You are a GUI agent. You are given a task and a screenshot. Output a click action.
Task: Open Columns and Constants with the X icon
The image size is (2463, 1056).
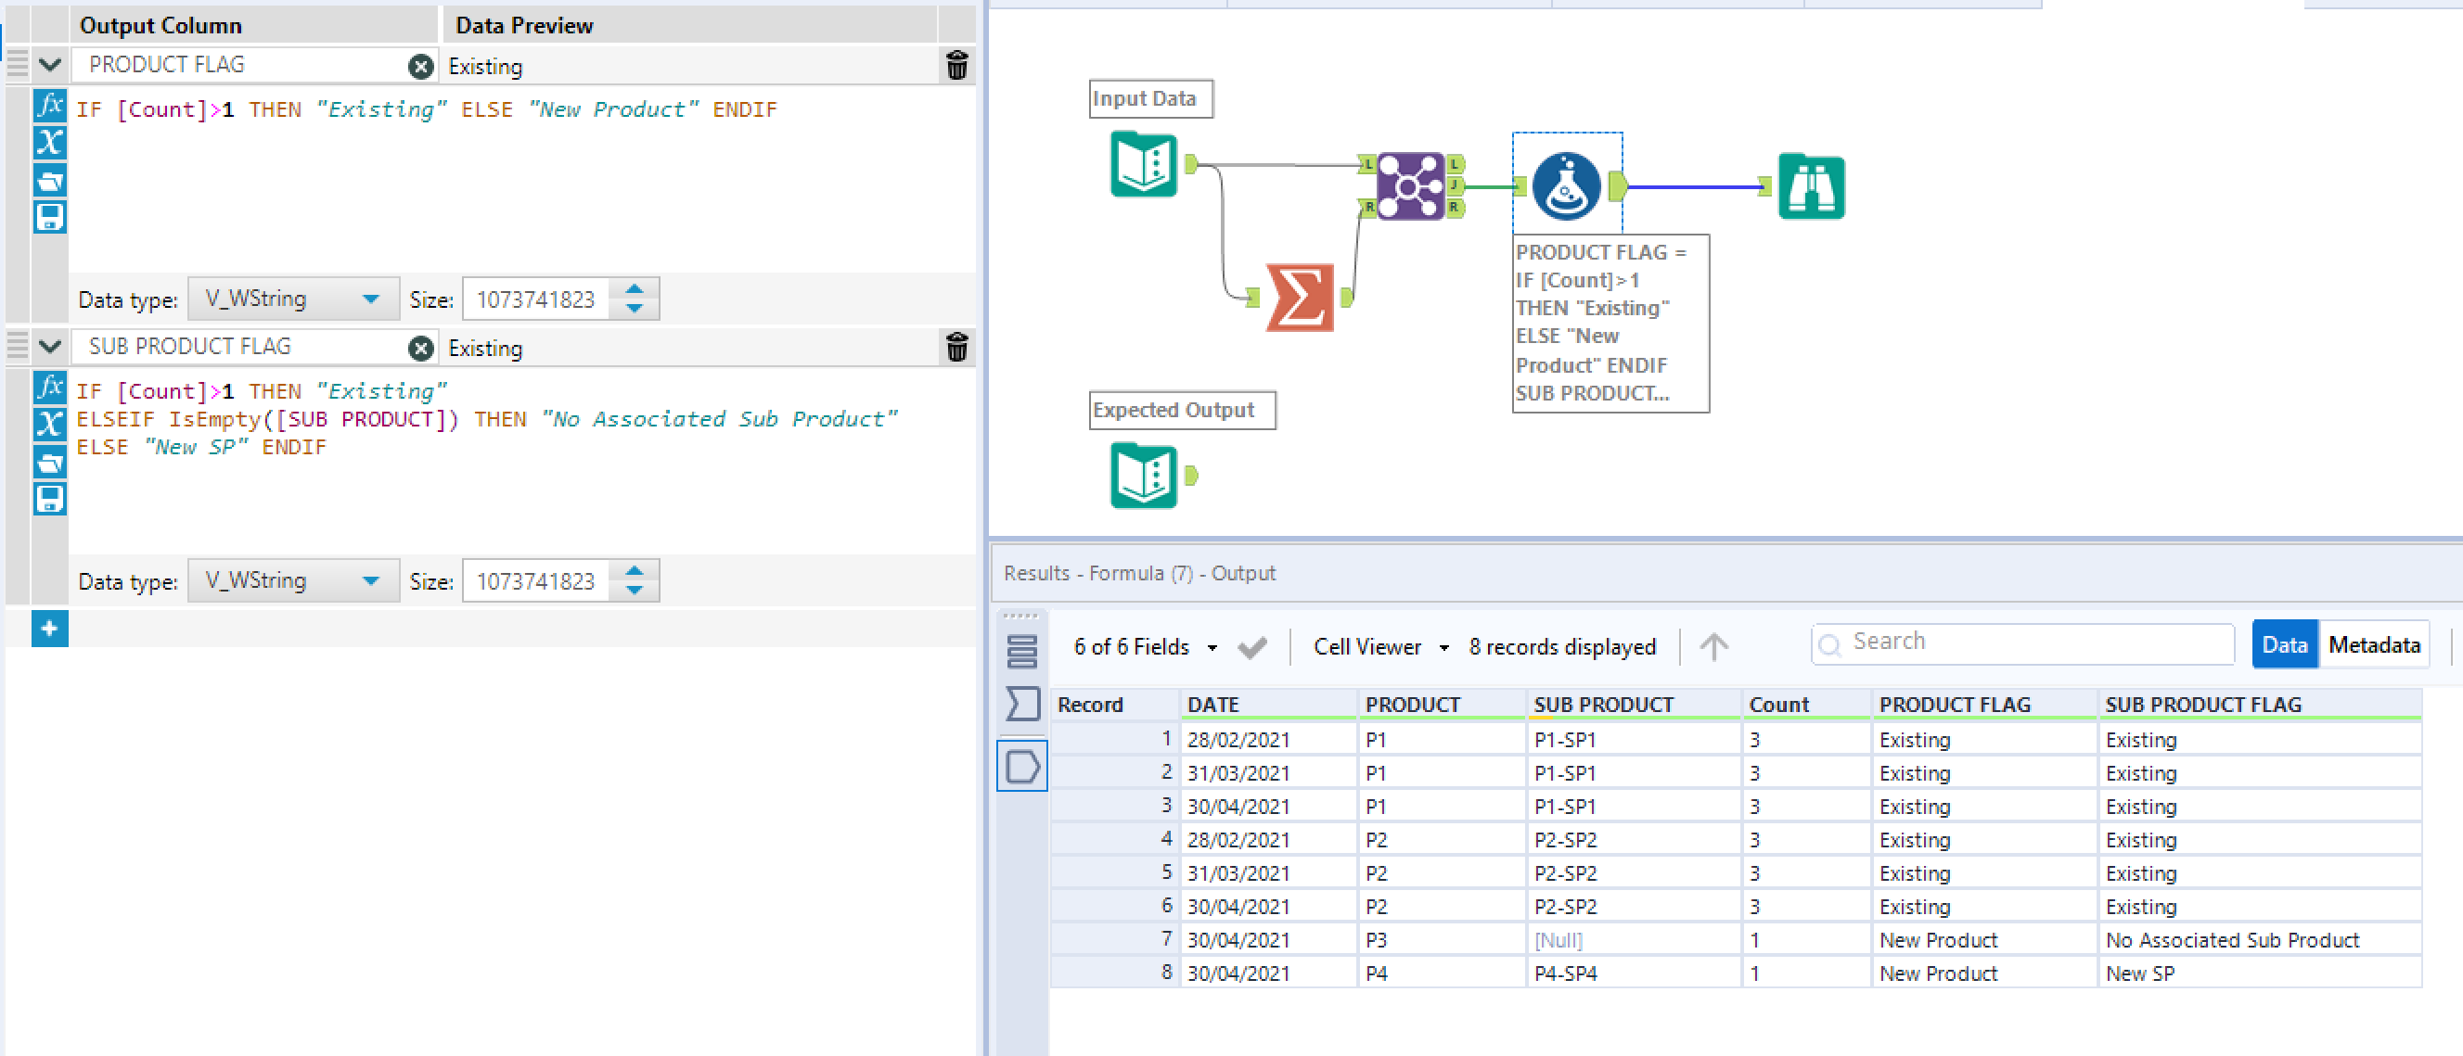point(49,144)
